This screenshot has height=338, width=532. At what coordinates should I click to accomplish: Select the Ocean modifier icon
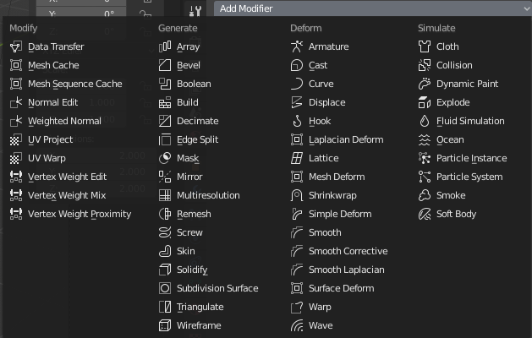click(425, 139)
